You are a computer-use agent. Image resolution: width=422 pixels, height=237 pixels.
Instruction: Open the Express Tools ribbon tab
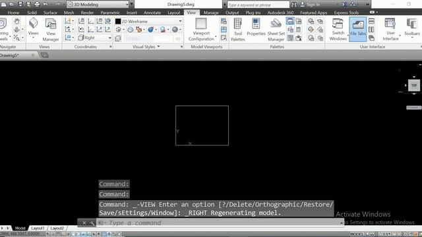tap(346, 13)
